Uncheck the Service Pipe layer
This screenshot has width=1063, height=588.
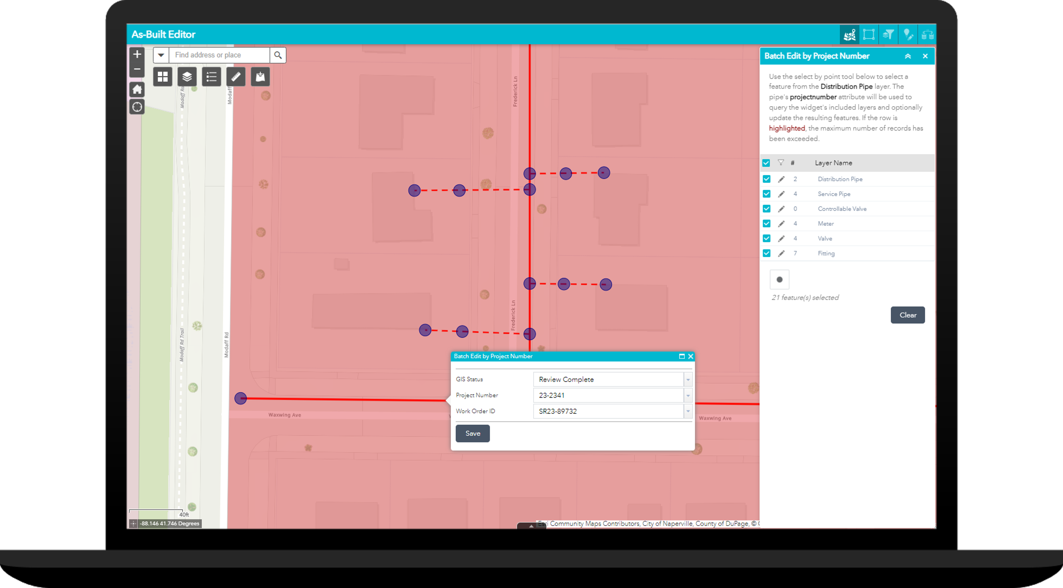tap(767, 194)
